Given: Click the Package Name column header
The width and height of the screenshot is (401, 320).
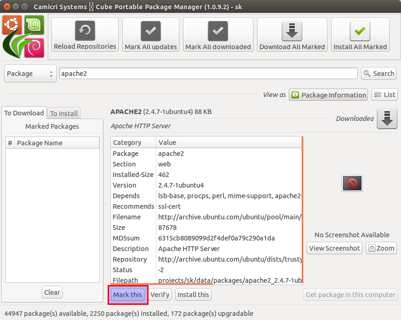Looking at the screenshot, I should (x=57, y=143).
